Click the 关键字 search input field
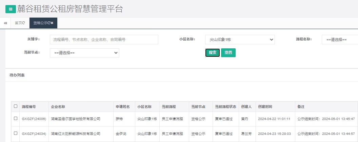358x142 pixels. point(104,40)
